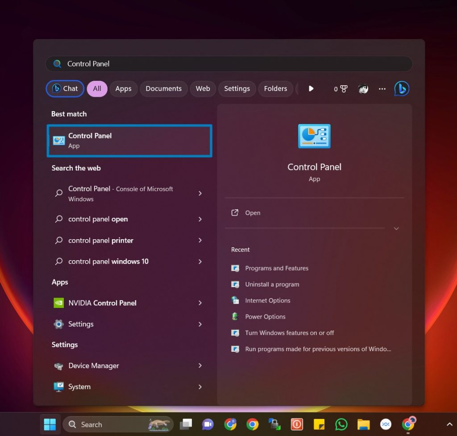Screen dimensions: 457x436
Task: Open Device Manager search result
Action: 93,365
